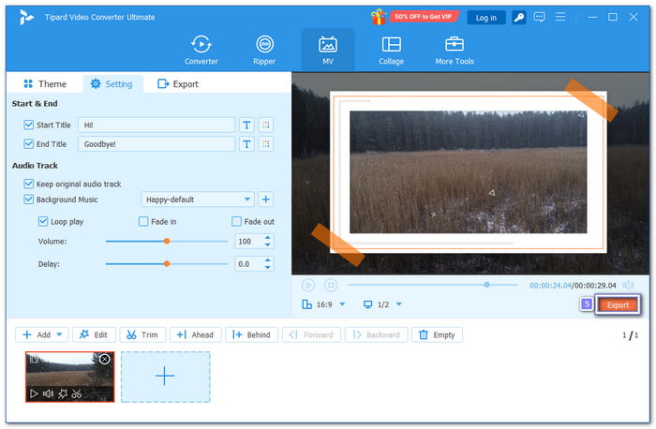Mute preview with the speaker volume icon
The image size is (656, 429).
[628, 285]
